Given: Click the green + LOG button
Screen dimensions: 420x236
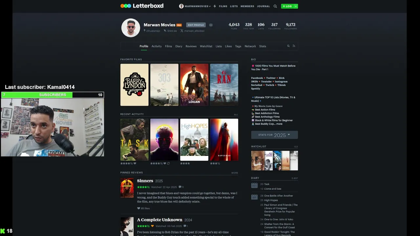Looking at the screenshot, I should point(287,6).
